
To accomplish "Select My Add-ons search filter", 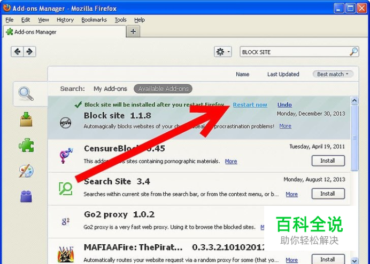I will [x=110, y=89].
